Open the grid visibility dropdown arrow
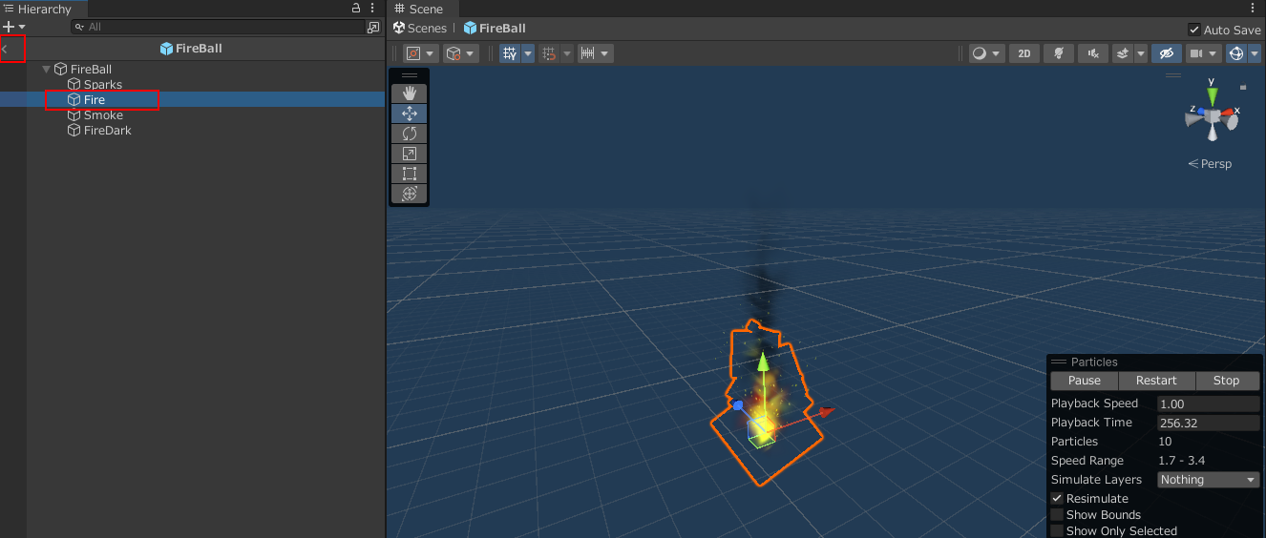The height and width of the screenshot is (538, 1266). click(x=527, y=54)
